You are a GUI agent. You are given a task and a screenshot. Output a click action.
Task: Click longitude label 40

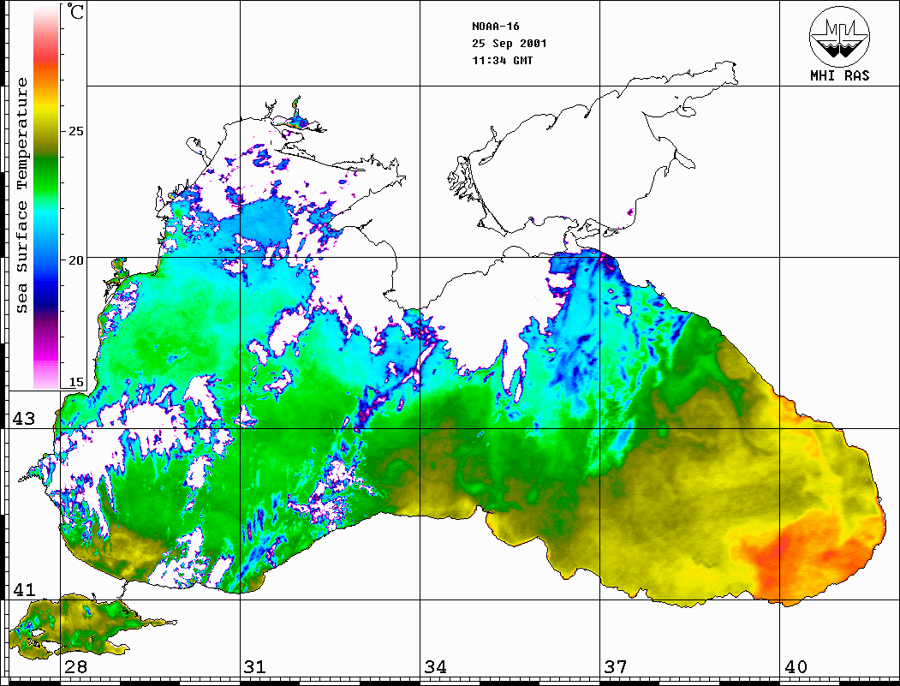coord(795,667)
